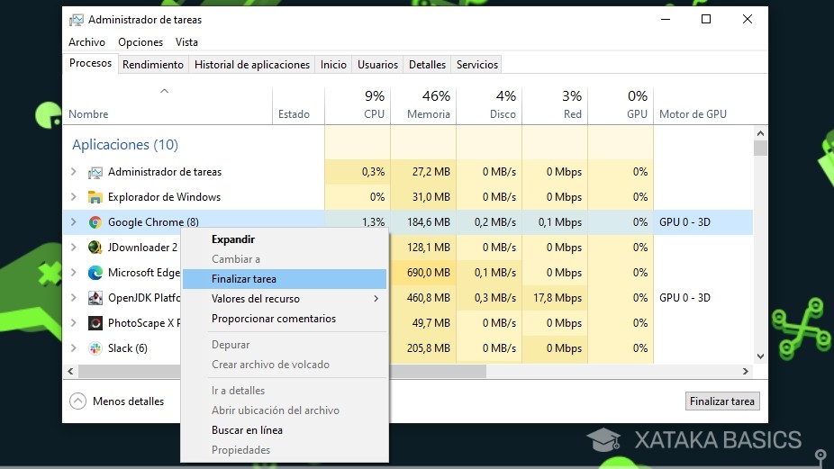Open the Archivo menu
834x469 pixels.
click(x=86, y=42)
